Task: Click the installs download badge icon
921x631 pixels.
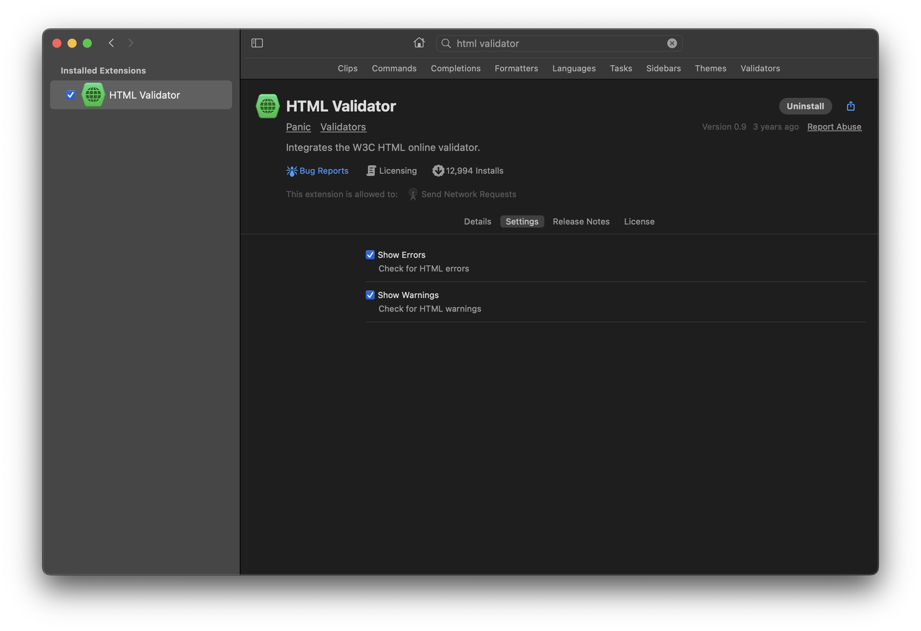Action: tap(438, 171)
